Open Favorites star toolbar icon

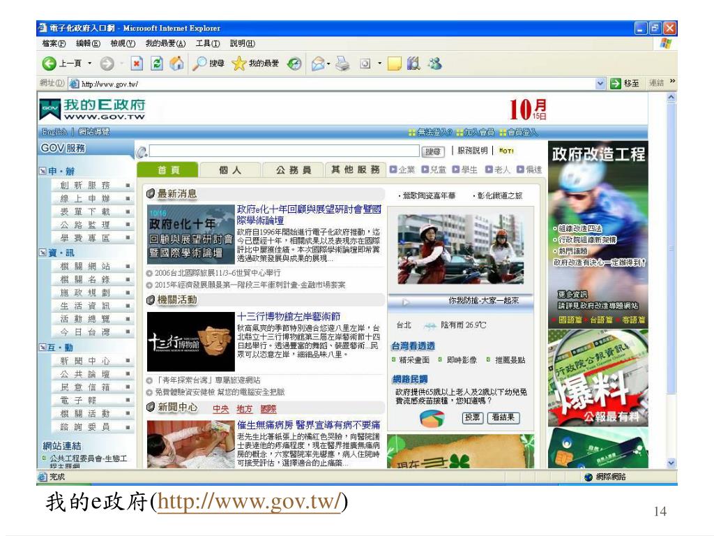coord(238,64)
